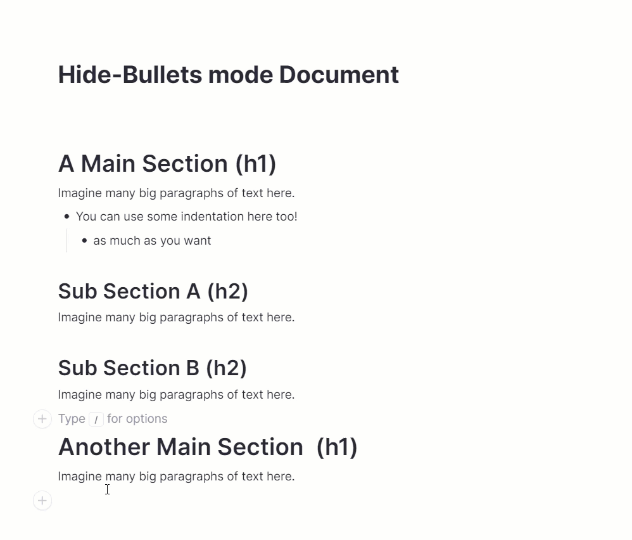The width and height of the screenshot is (632, 540).
Task: Click the word 'Hide-Bullets' in the document title
Action: 129,75
